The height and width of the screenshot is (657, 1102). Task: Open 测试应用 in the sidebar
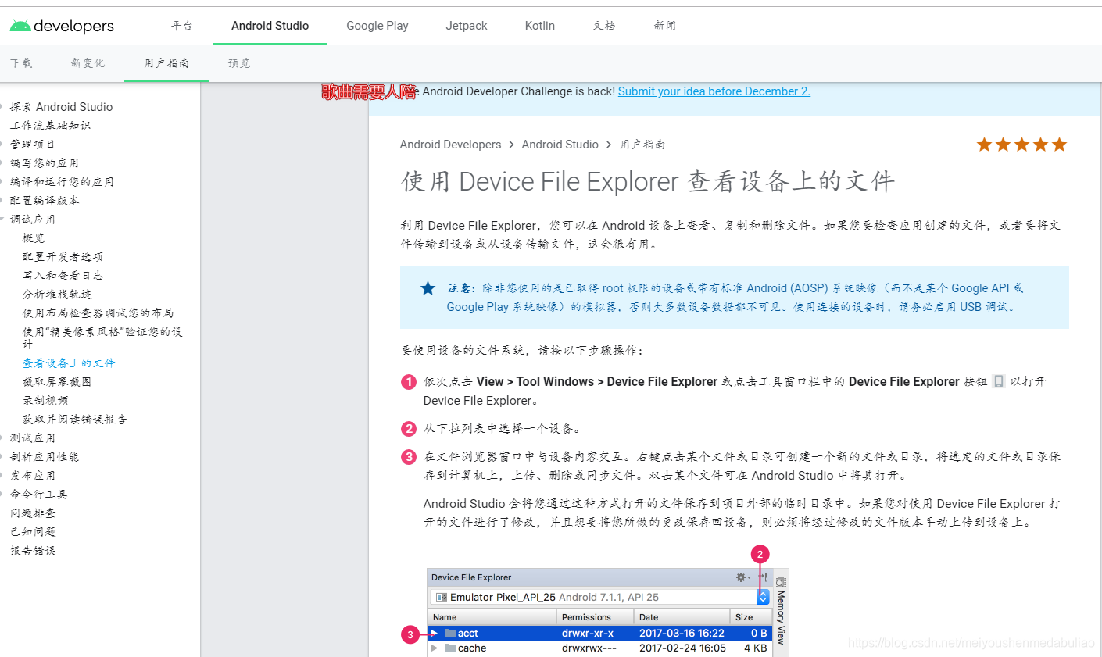pos(32,438)
